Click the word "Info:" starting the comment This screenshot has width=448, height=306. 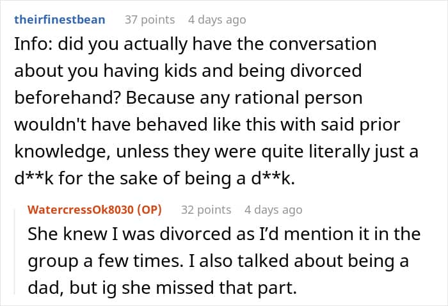click(x=29, y=45)
